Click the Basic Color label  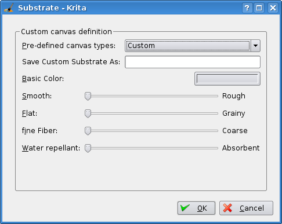[43, 79]
